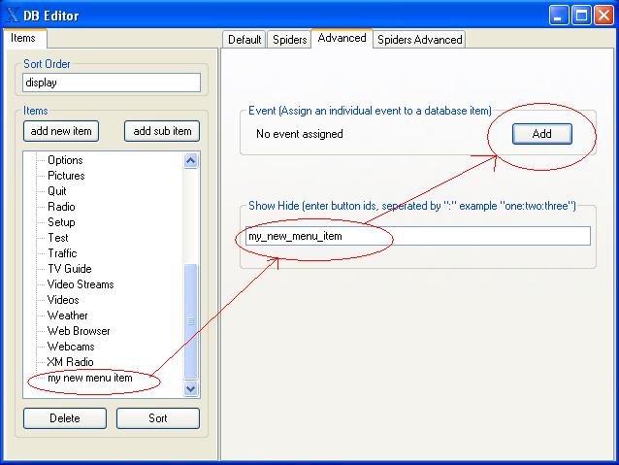Switch to the Spiders tab
Image resolution: width=619 pixels, height=465 pixels.
(x=289, y=40)
